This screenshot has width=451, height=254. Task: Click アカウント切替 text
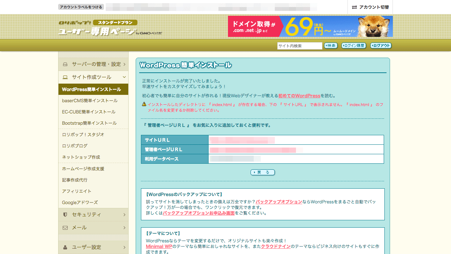374,7
